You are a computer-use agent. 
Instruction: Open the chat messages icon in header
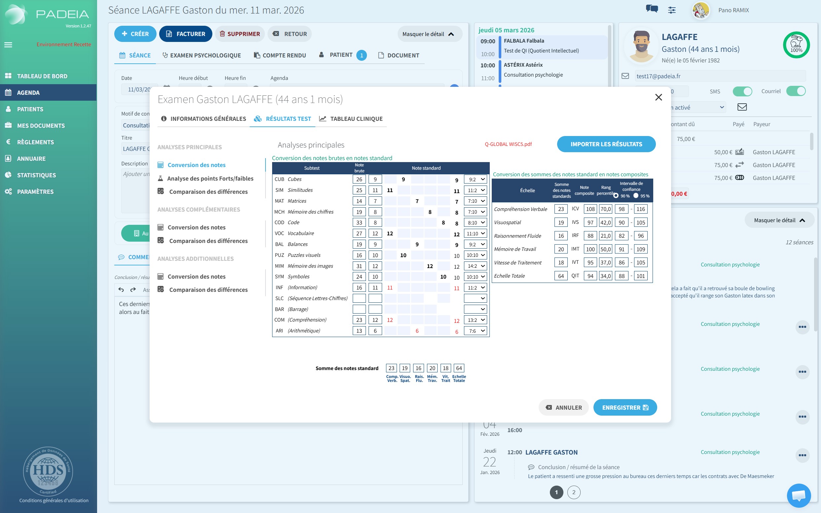tap(651, 9)
